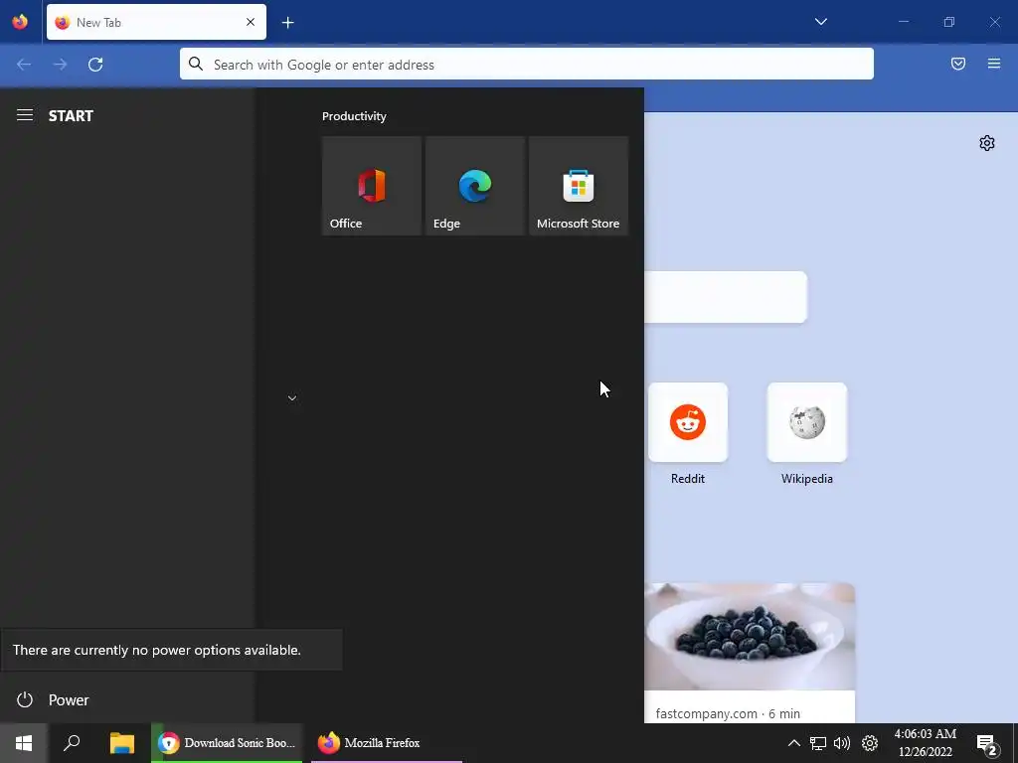Open the Microsoft Store tile
This screenshot has width=1018, height=763.
[579, 186]
